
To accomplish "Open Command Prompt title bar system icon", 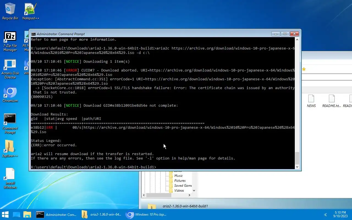I will click(x=33, y=34).
